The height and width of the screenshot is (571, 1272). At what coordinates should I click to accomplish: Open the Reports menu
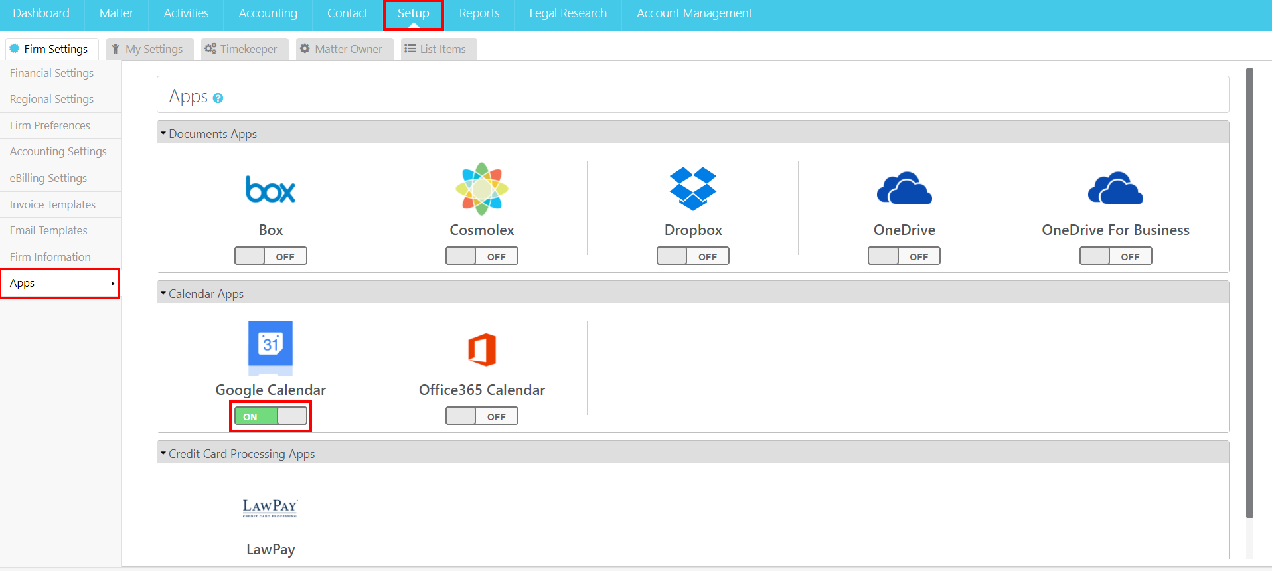coord(479,13)
